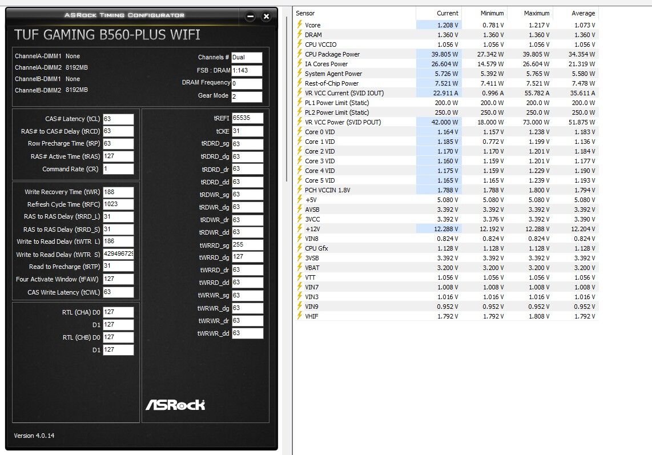Image resolution: width=652 pixels, height=455 pixels.
Task: Click the RAS# Active Time (tRAS) field
Action: coord(119,156)
